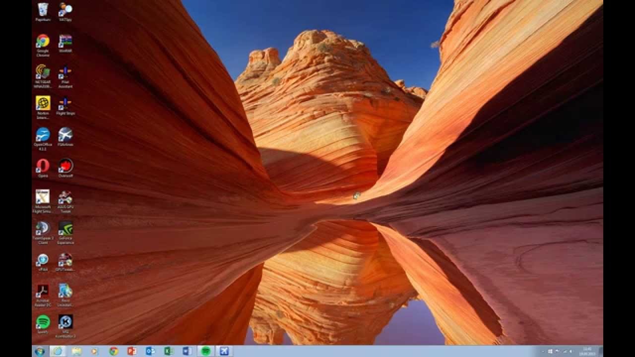Screen dimensions: 635x357
Task: Select the Revo Uninstaller desktop shortcut
Action: pyautogui.click(x=65, y=295)
